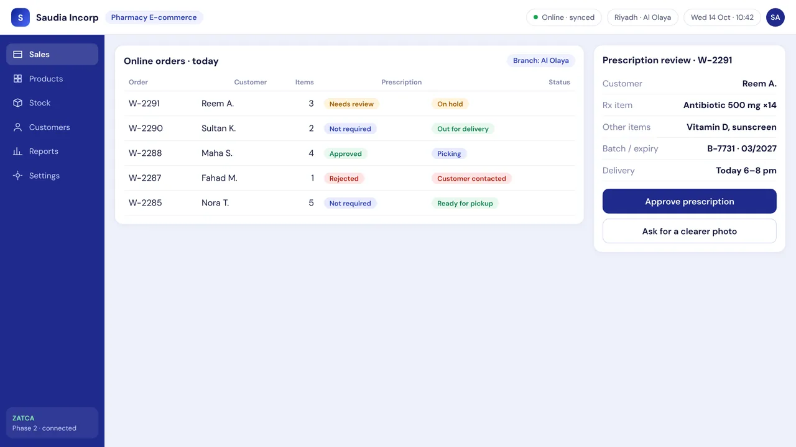796x447 pixels.
Task: Click the Sales card icon in sidebar
Action: (18, 55)
